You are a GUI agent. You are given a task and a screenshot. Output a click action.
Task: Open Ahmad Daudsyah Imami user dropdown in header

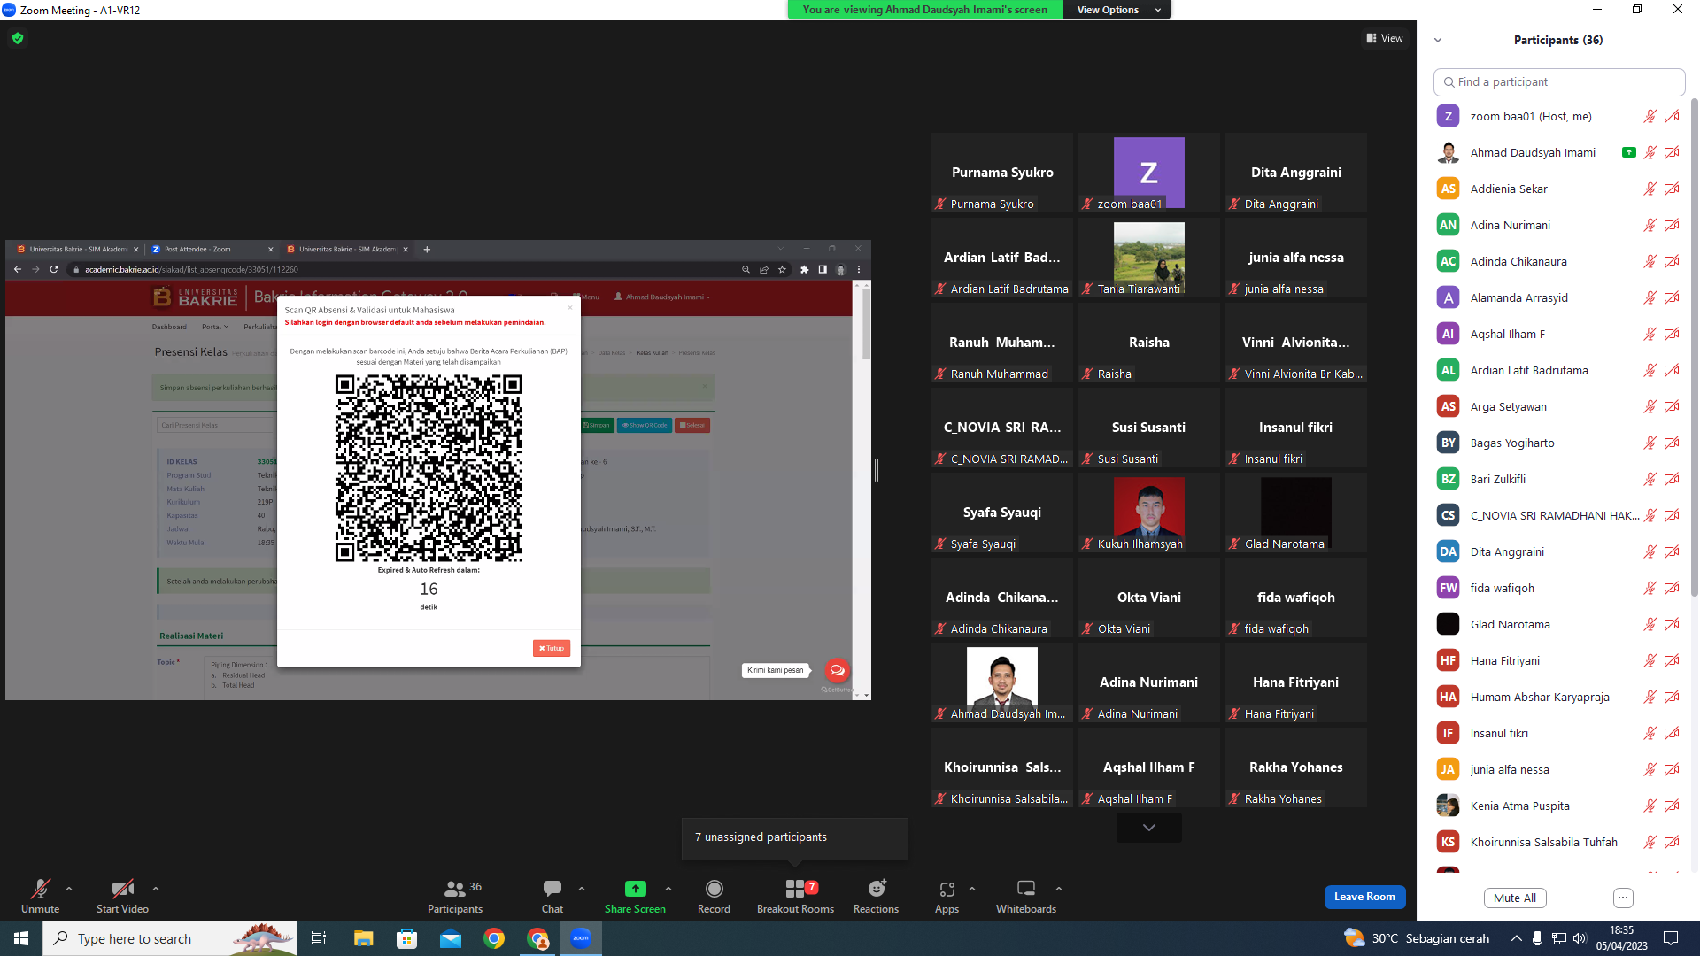[x=663, y=297]
